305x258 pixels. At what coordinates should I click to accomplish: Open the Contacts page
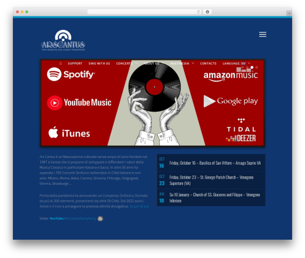coord(208,63)
